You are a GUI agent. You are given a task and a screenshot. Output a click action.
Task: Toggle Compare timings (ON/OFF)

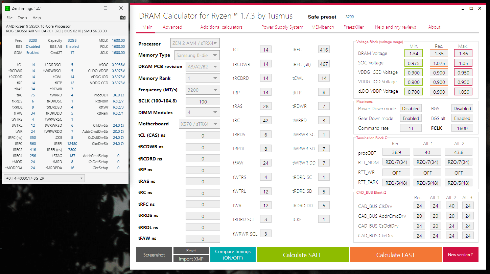[x=233, y=254]
